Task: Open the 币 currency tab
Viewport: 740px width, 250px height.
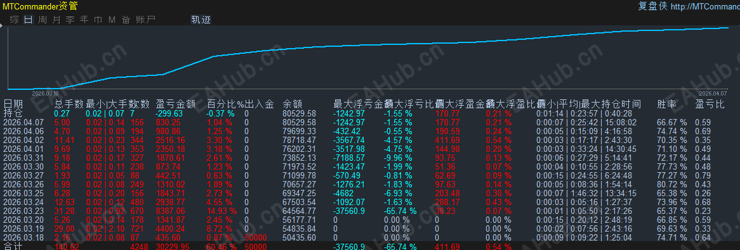Action: pos(98,19)
